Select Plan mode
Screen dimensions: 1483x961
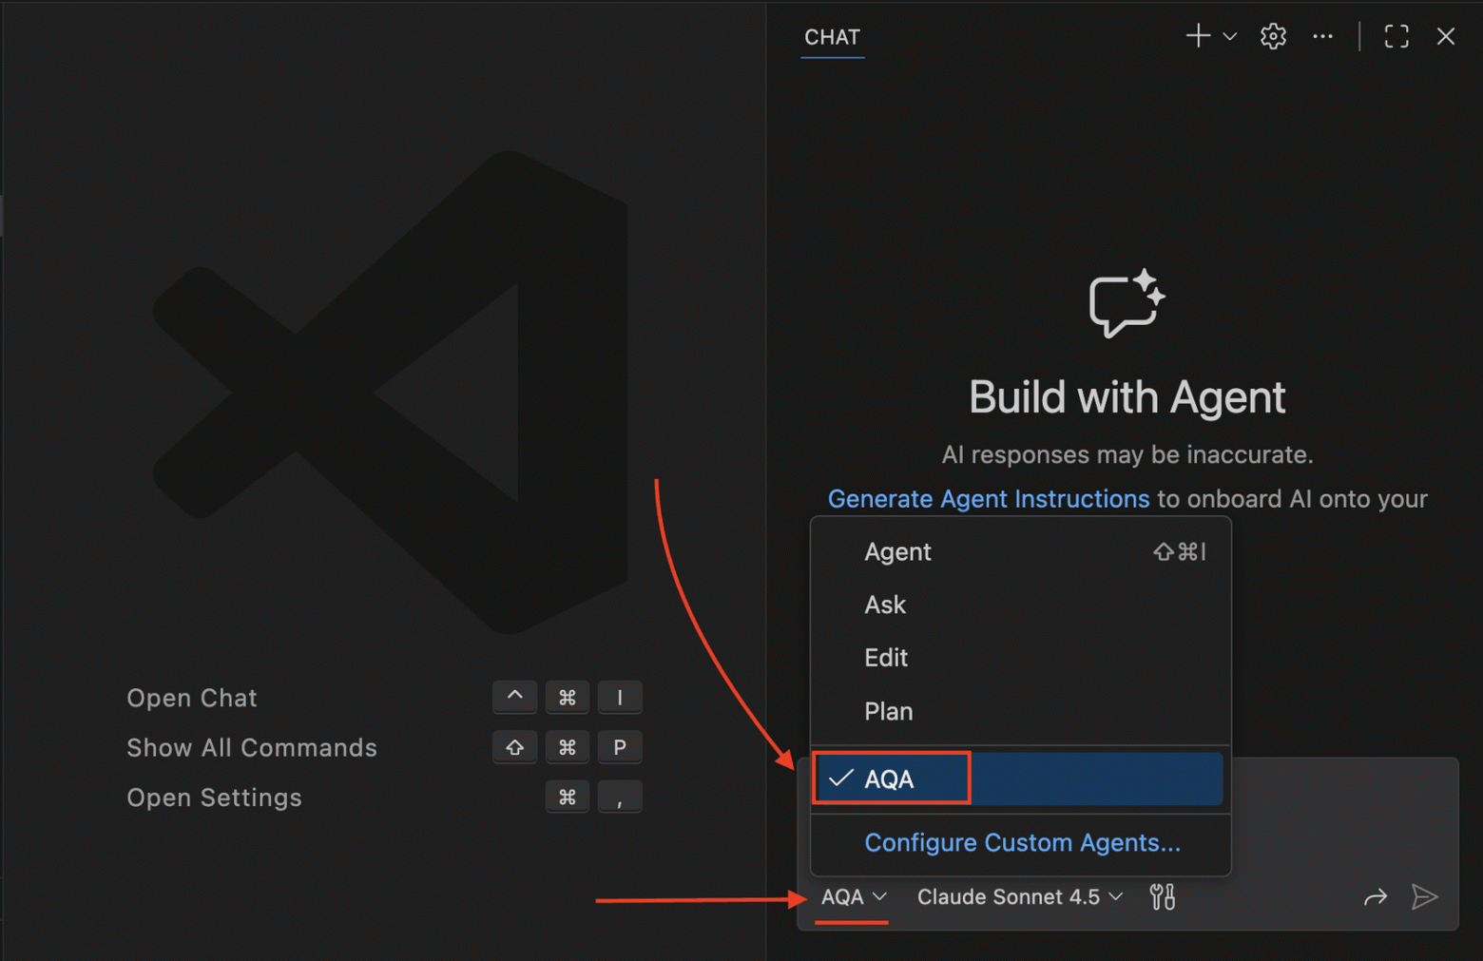click(888, 710)
